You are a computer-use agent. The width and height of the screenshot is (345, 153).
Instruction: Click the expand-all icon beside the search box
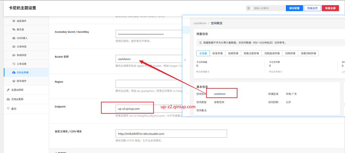[x=248, y=8]
